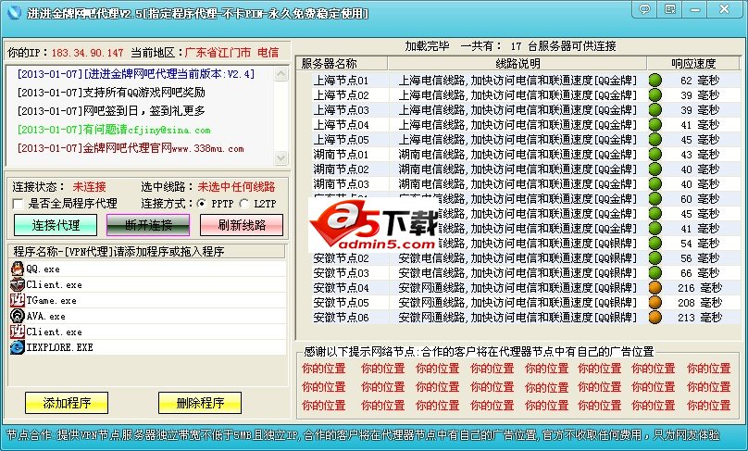Click the 216 毫秒 response value
Screen dimensions: 748x451
point(700,288)
